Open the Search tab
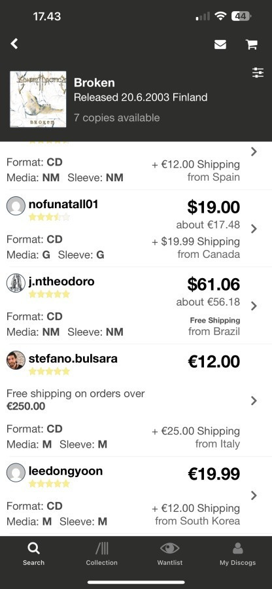The width and height of the screenshot is (272, 589). click(33, 554)
